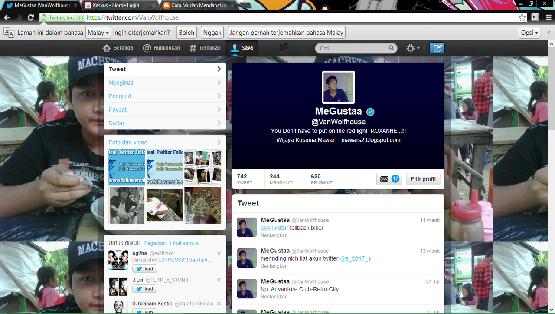
Task: Dismiss J.Lin from follow suggestions
Action: point(219,280)
